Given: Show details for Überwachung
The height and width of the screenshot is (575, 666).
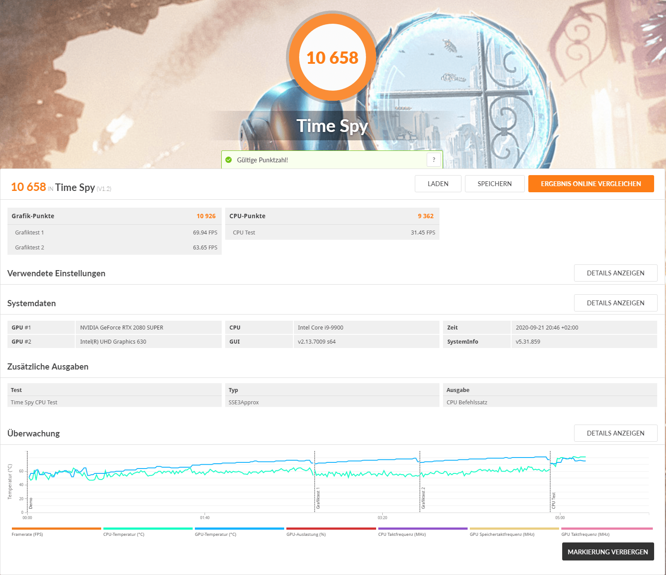Looking at the screenshot, I should click(615, 433).
